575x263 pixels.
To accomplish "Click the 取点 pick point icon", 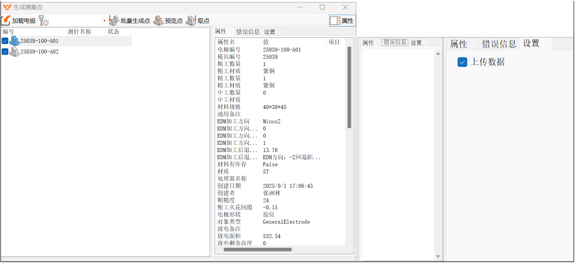I will (x=191, y=21).
